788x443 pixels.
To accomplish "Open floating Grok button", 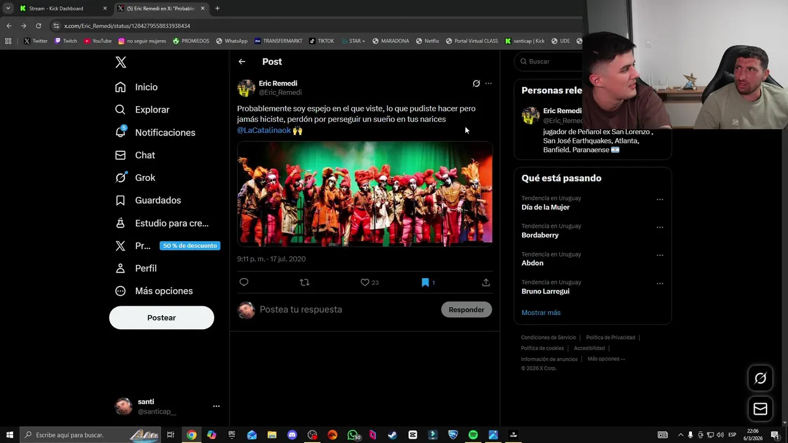I will pyautogui.click(x=760, y=378).
